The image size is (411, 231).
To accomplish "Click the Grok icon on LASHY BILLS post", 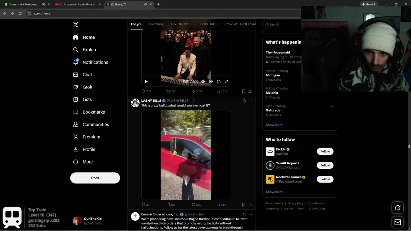I will click(244, 101).
